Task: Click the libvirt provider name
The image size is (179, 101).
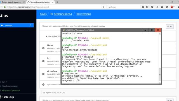Action: [50, 45]
